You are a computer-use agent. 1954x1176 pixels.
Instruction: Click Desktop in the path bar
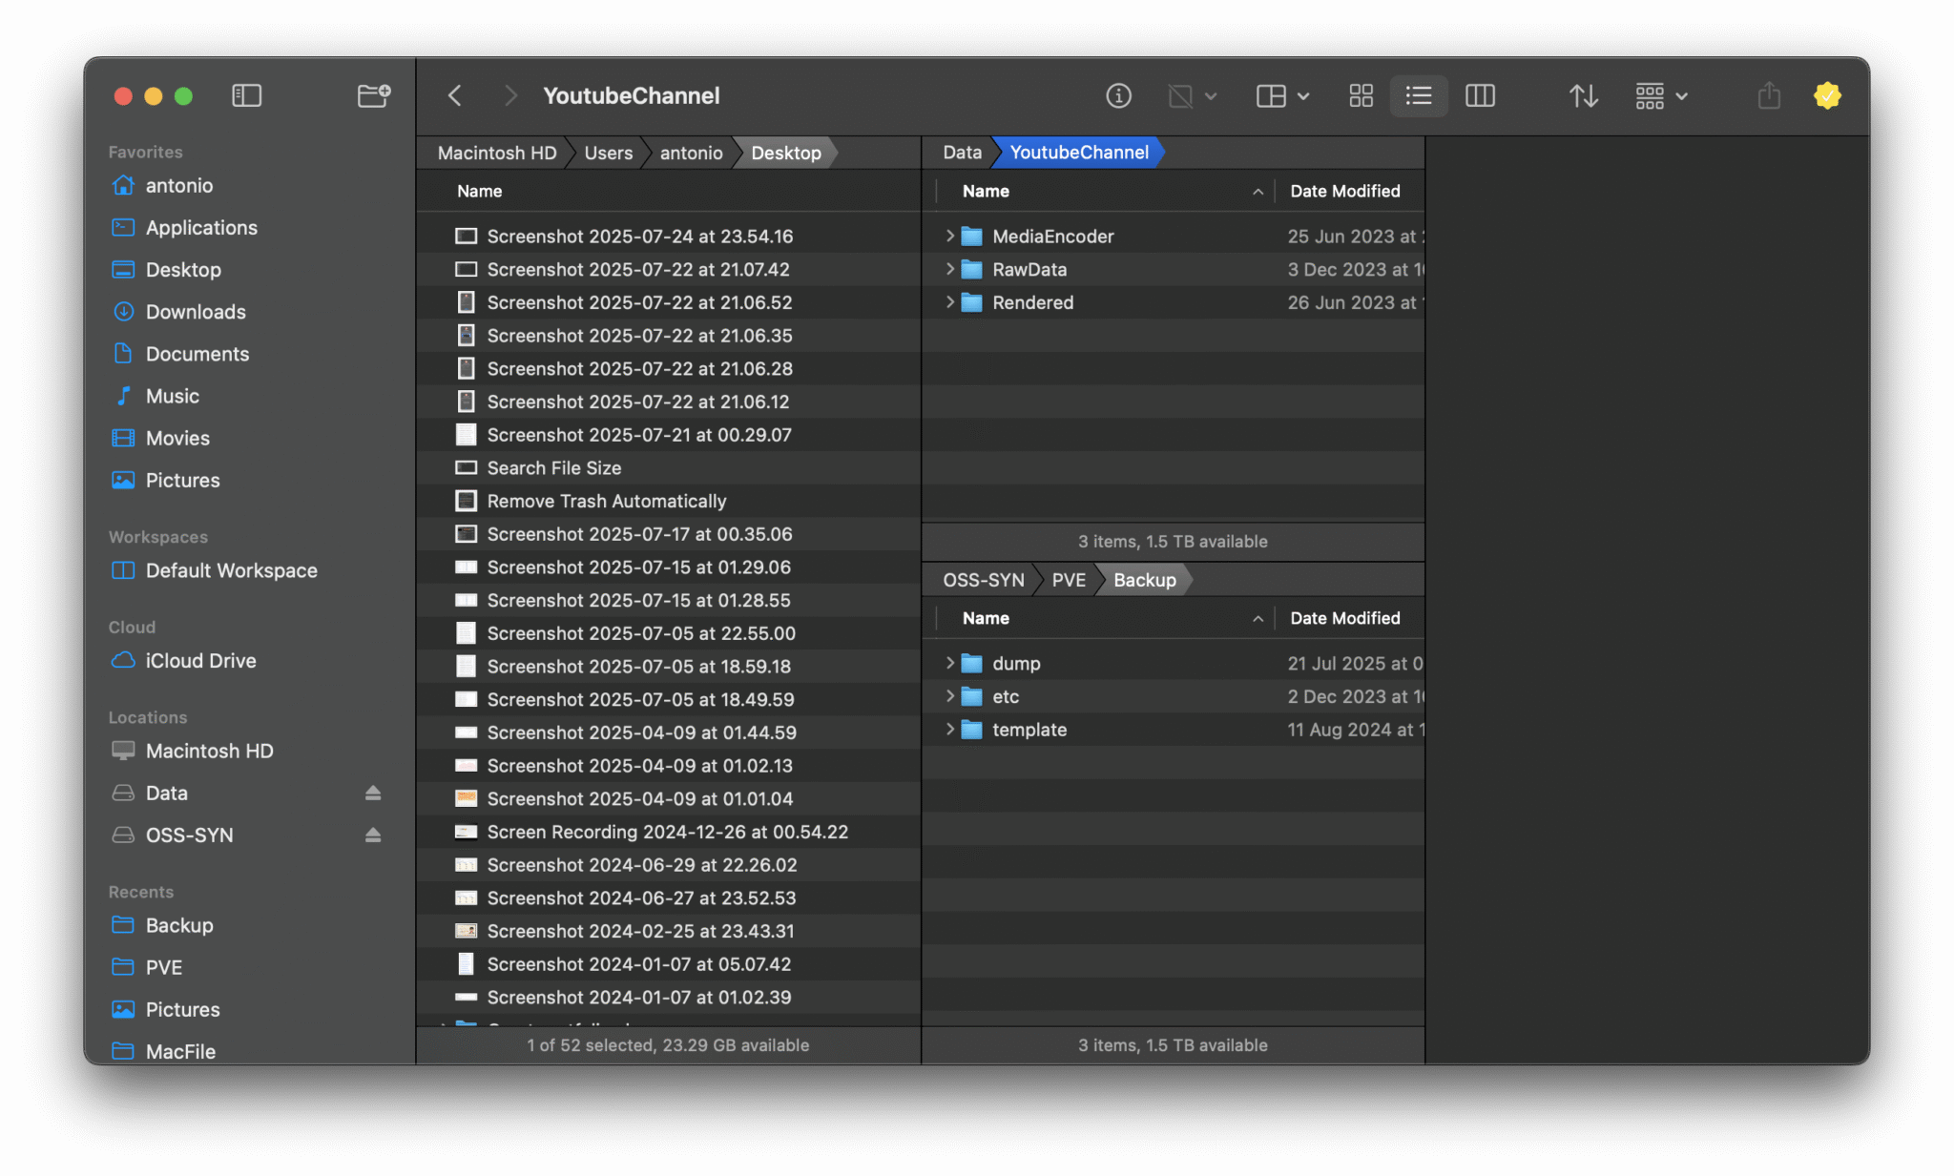point(786,152)
